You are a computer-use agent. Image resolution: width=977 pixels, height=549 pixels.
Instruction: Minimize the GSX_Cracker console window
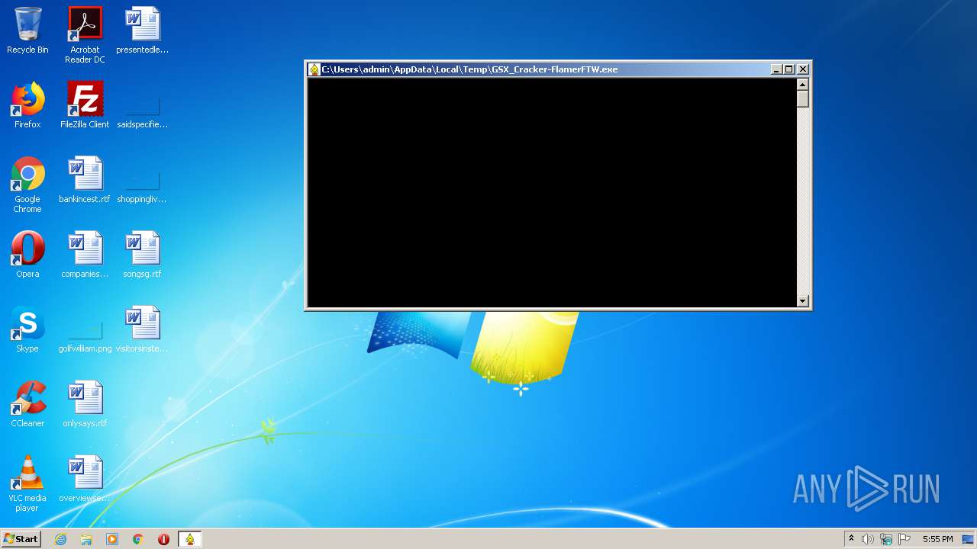pyautogui.click(x=776, y=69)
